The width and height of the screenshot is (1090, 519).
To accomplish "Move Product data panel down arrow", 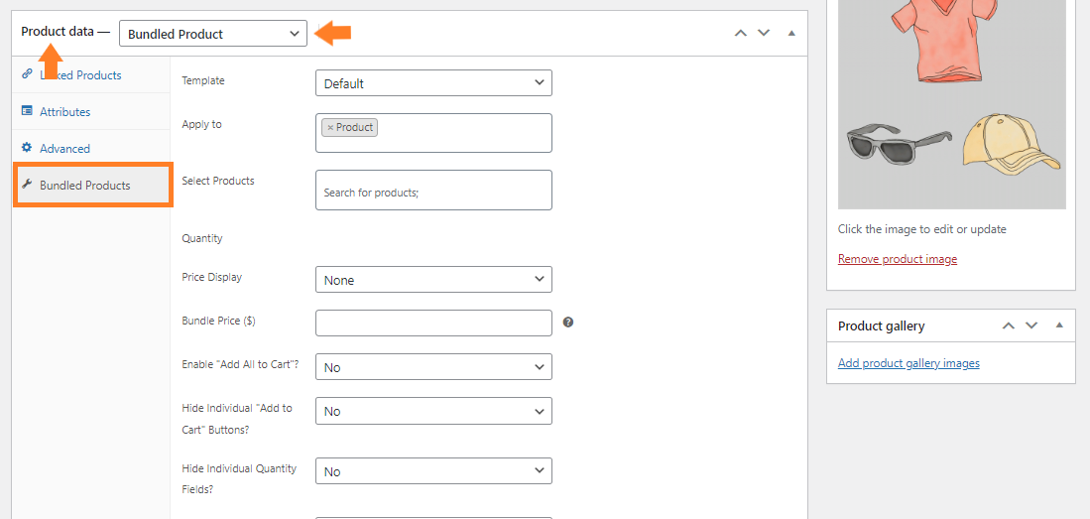I will (x=764, y=33).
